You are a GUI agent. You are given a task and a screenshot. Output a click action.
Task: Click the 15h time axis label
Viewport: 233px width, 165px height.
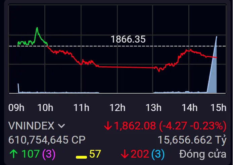pyautogui.click(x=219, y=108)
